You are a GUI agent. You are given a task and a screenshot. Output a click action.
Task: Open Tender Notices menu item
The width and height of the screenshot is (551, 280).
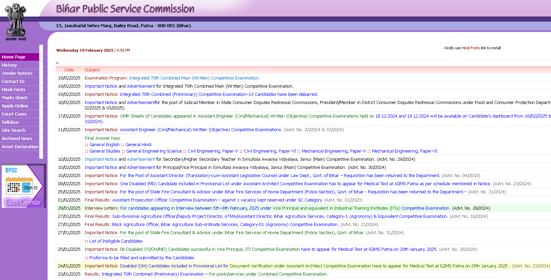click(x=17, y=73)
